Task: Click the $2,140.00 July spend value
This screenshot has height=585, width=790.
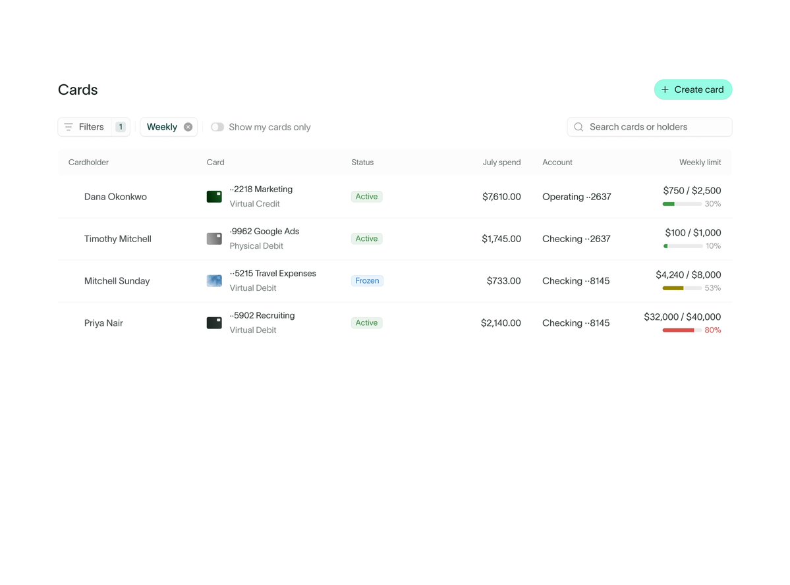Action: (x=501, y=323)
